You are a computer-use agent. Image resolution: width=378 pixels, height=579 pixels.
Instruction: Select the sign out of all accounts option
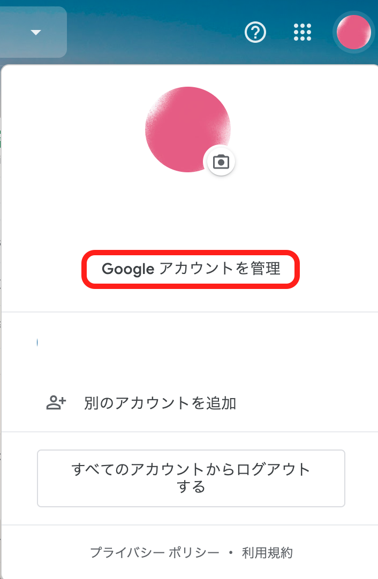pos(191,478)
